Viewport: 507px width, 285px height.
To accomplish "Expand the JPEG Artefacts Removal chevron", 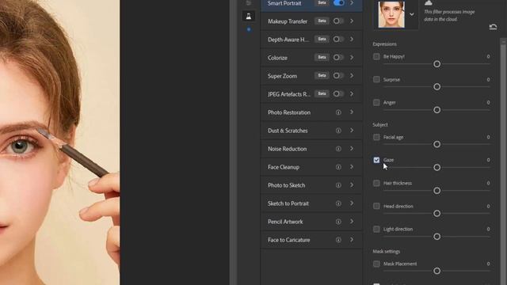I will 352,93.
